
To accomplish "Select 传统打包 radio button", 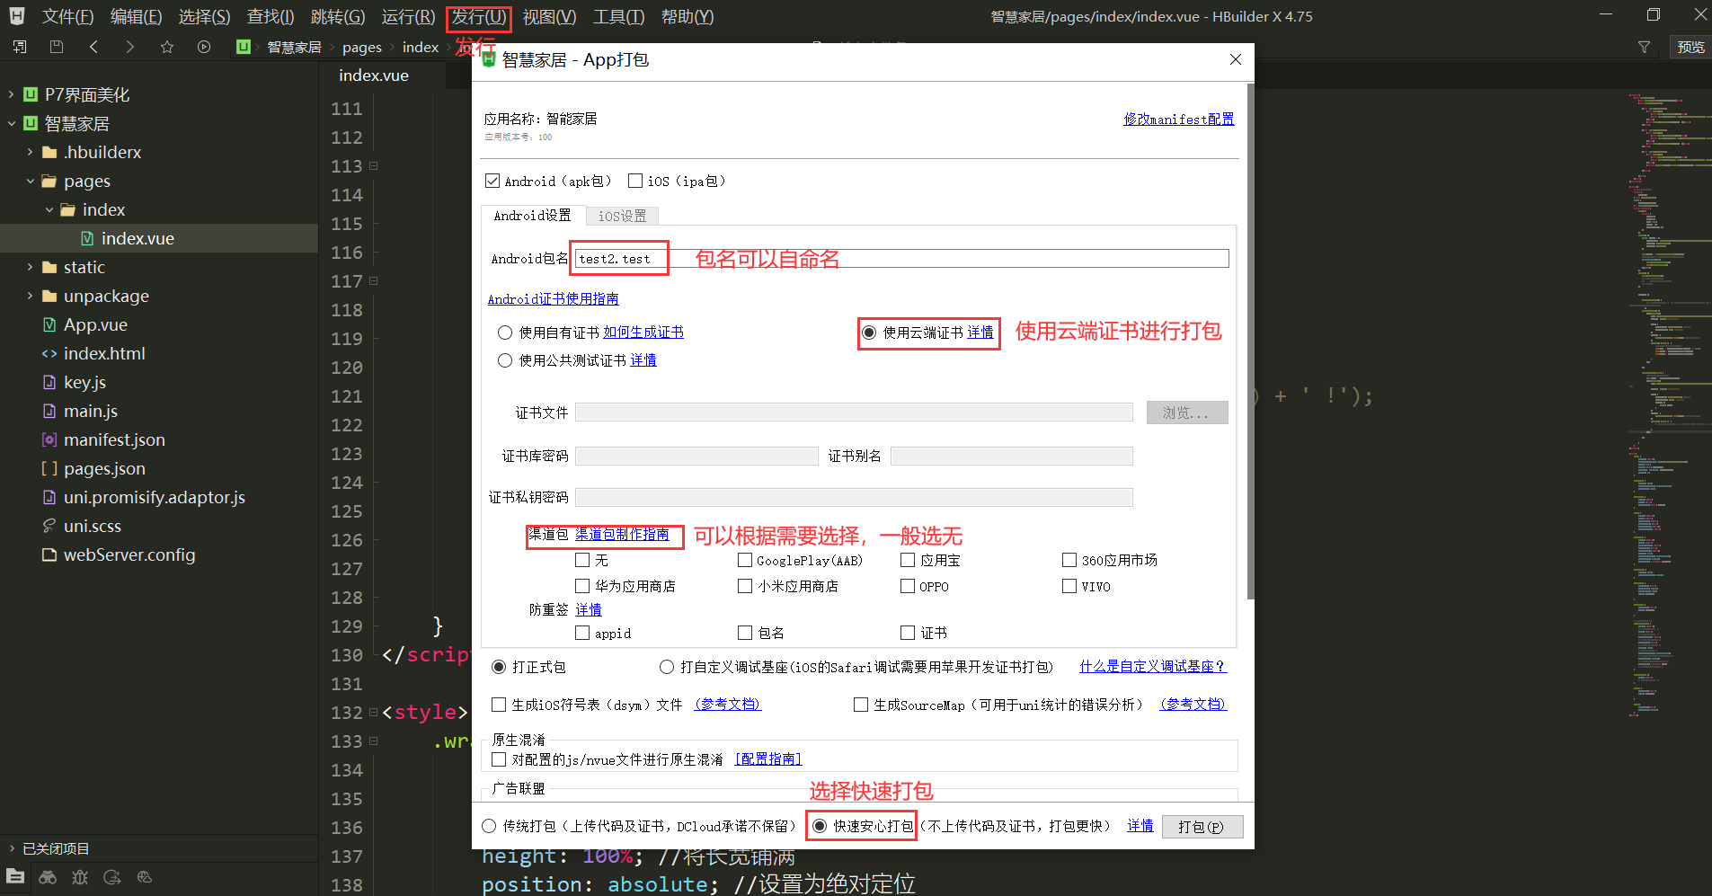I will click(x=489, y=826).
